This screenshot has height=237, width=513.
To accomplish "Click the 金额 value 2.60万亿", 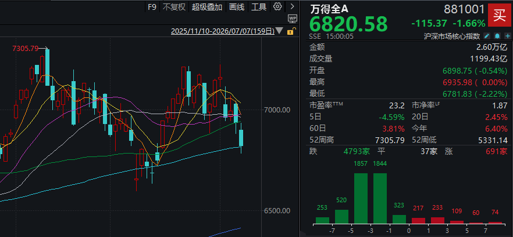I will coord(490,48).
